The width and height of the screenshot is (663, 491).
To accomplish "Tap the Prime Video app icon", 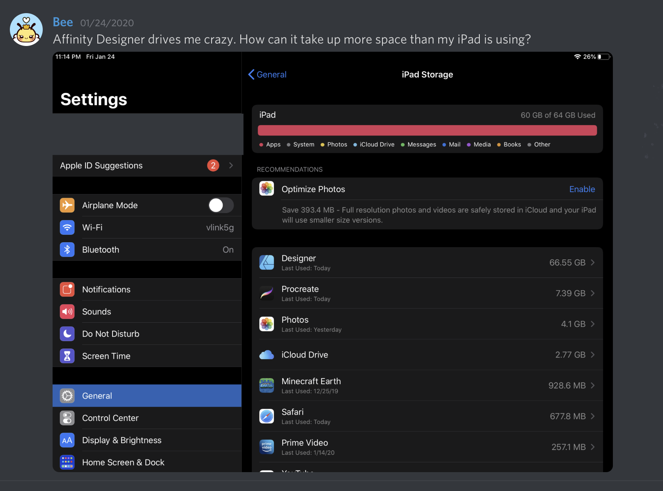I will [x=267, y=447].
